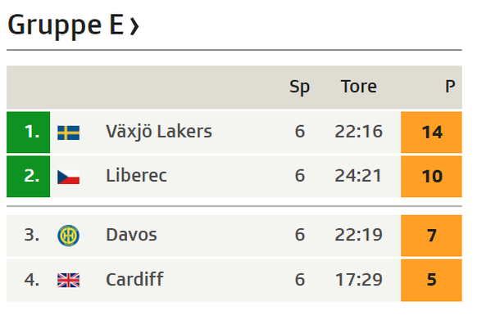The width and height of the screenshot is (477, 324).
Task: Click the P points column header
Action: [x=450, y=87]
